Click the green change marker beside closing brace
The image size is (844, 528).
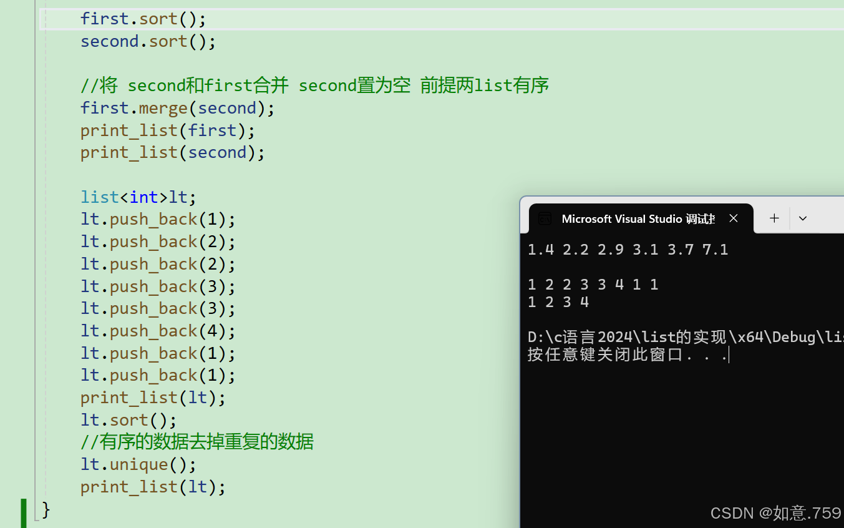coord(24,512)
